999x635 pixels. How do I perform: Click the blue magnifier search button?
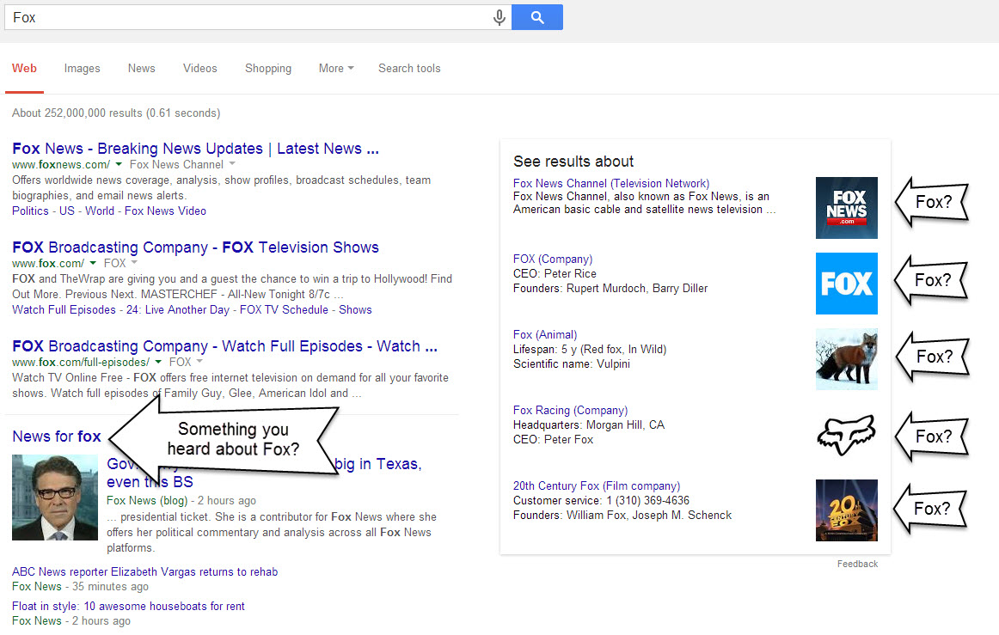537,17
